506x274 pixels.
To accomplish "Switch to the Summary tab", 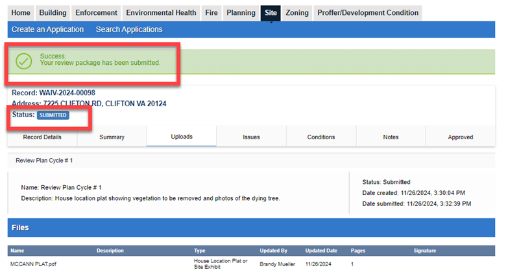I will pos(112,137).
